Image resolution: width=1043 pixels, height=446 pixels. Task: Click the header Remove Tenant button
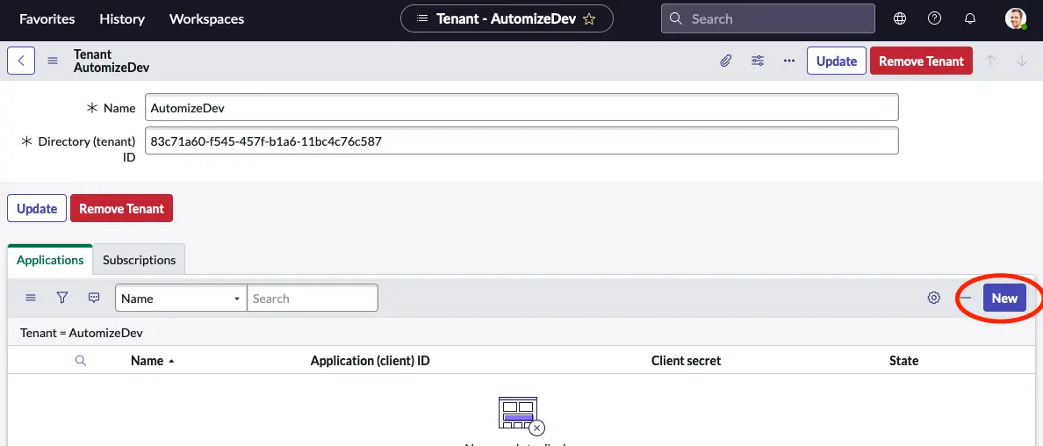coord(921,61)
